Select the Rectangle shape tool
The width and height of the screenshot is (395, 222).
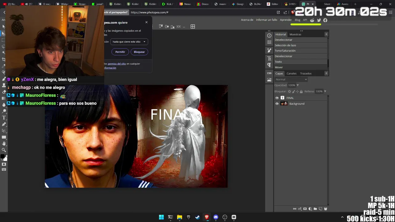4,137
